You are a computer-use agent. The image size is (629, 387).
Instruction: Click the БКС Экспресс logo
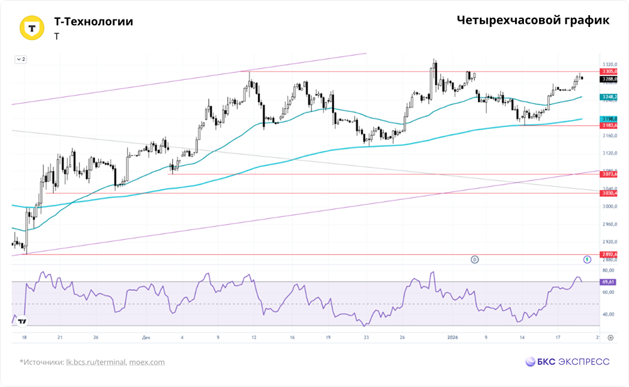567,362
